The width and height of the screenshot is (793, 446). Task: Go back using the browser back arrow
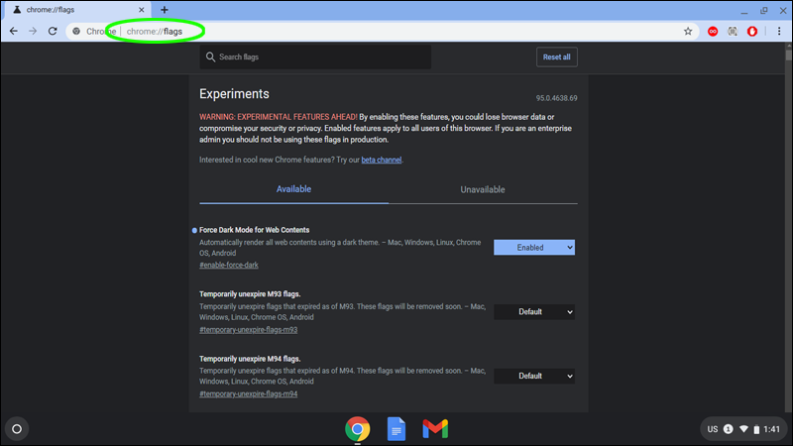(x=14, y=32)
